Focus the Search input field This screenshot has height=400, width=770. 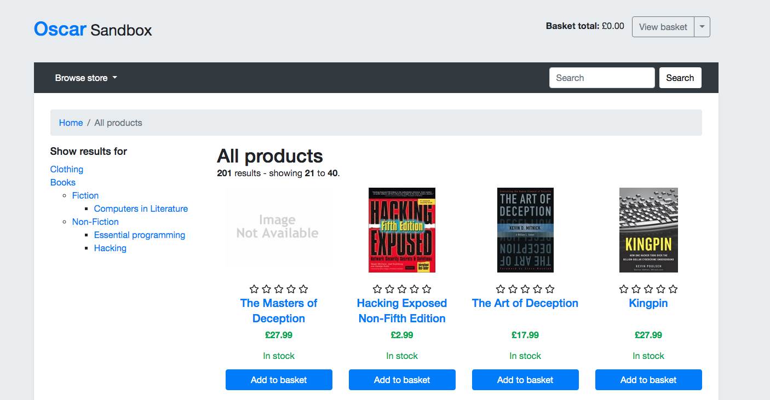[x=602, y=78]
